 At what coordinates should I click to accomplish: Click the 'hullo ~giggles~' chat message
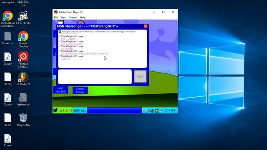pyautogui.click(x=68, y=39)
